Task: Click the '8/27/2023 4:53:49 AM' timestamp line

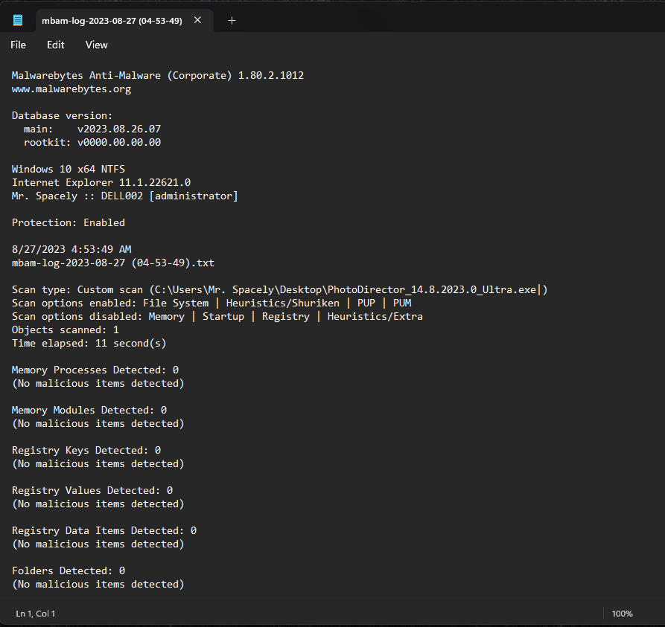Action: [71, 249]
